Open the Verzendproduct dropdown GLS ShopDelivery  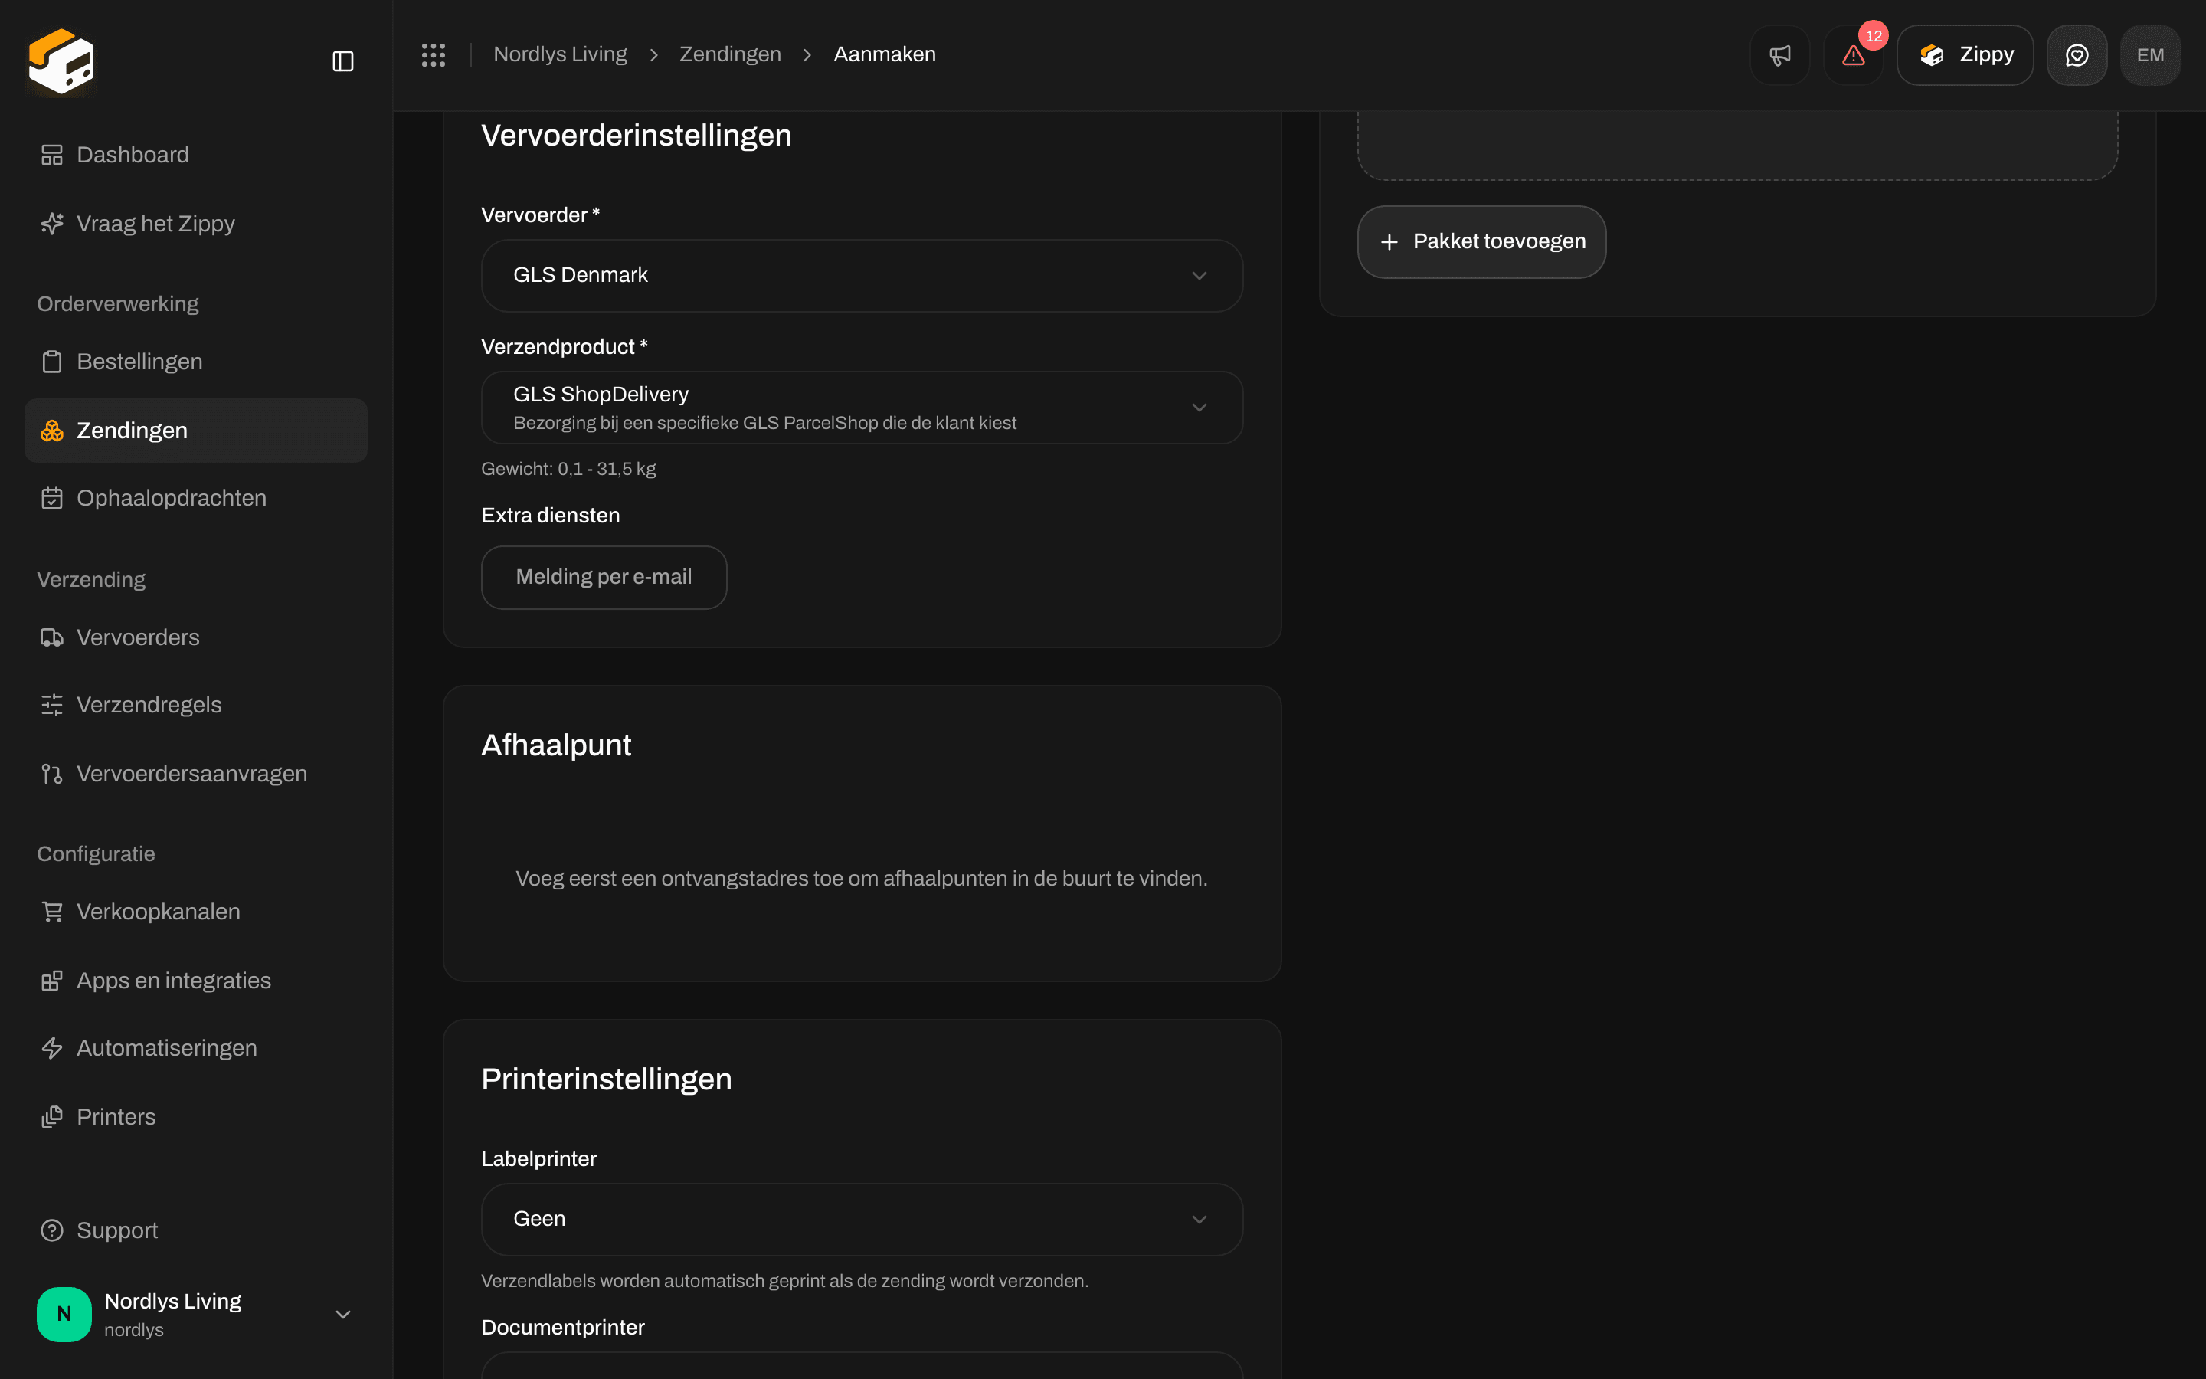862,408
